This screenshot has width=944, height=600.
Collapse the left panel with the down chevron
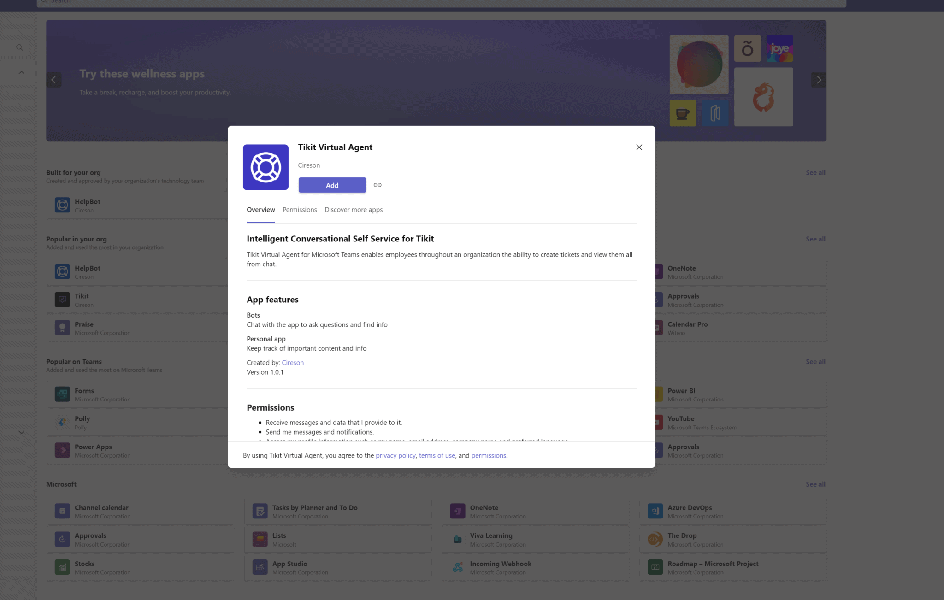tap(21, 432)
